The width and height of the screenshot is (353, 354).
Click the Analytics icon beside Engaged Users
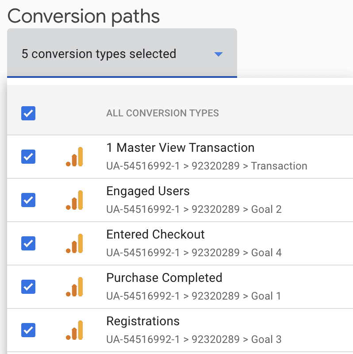pos(75,200)
